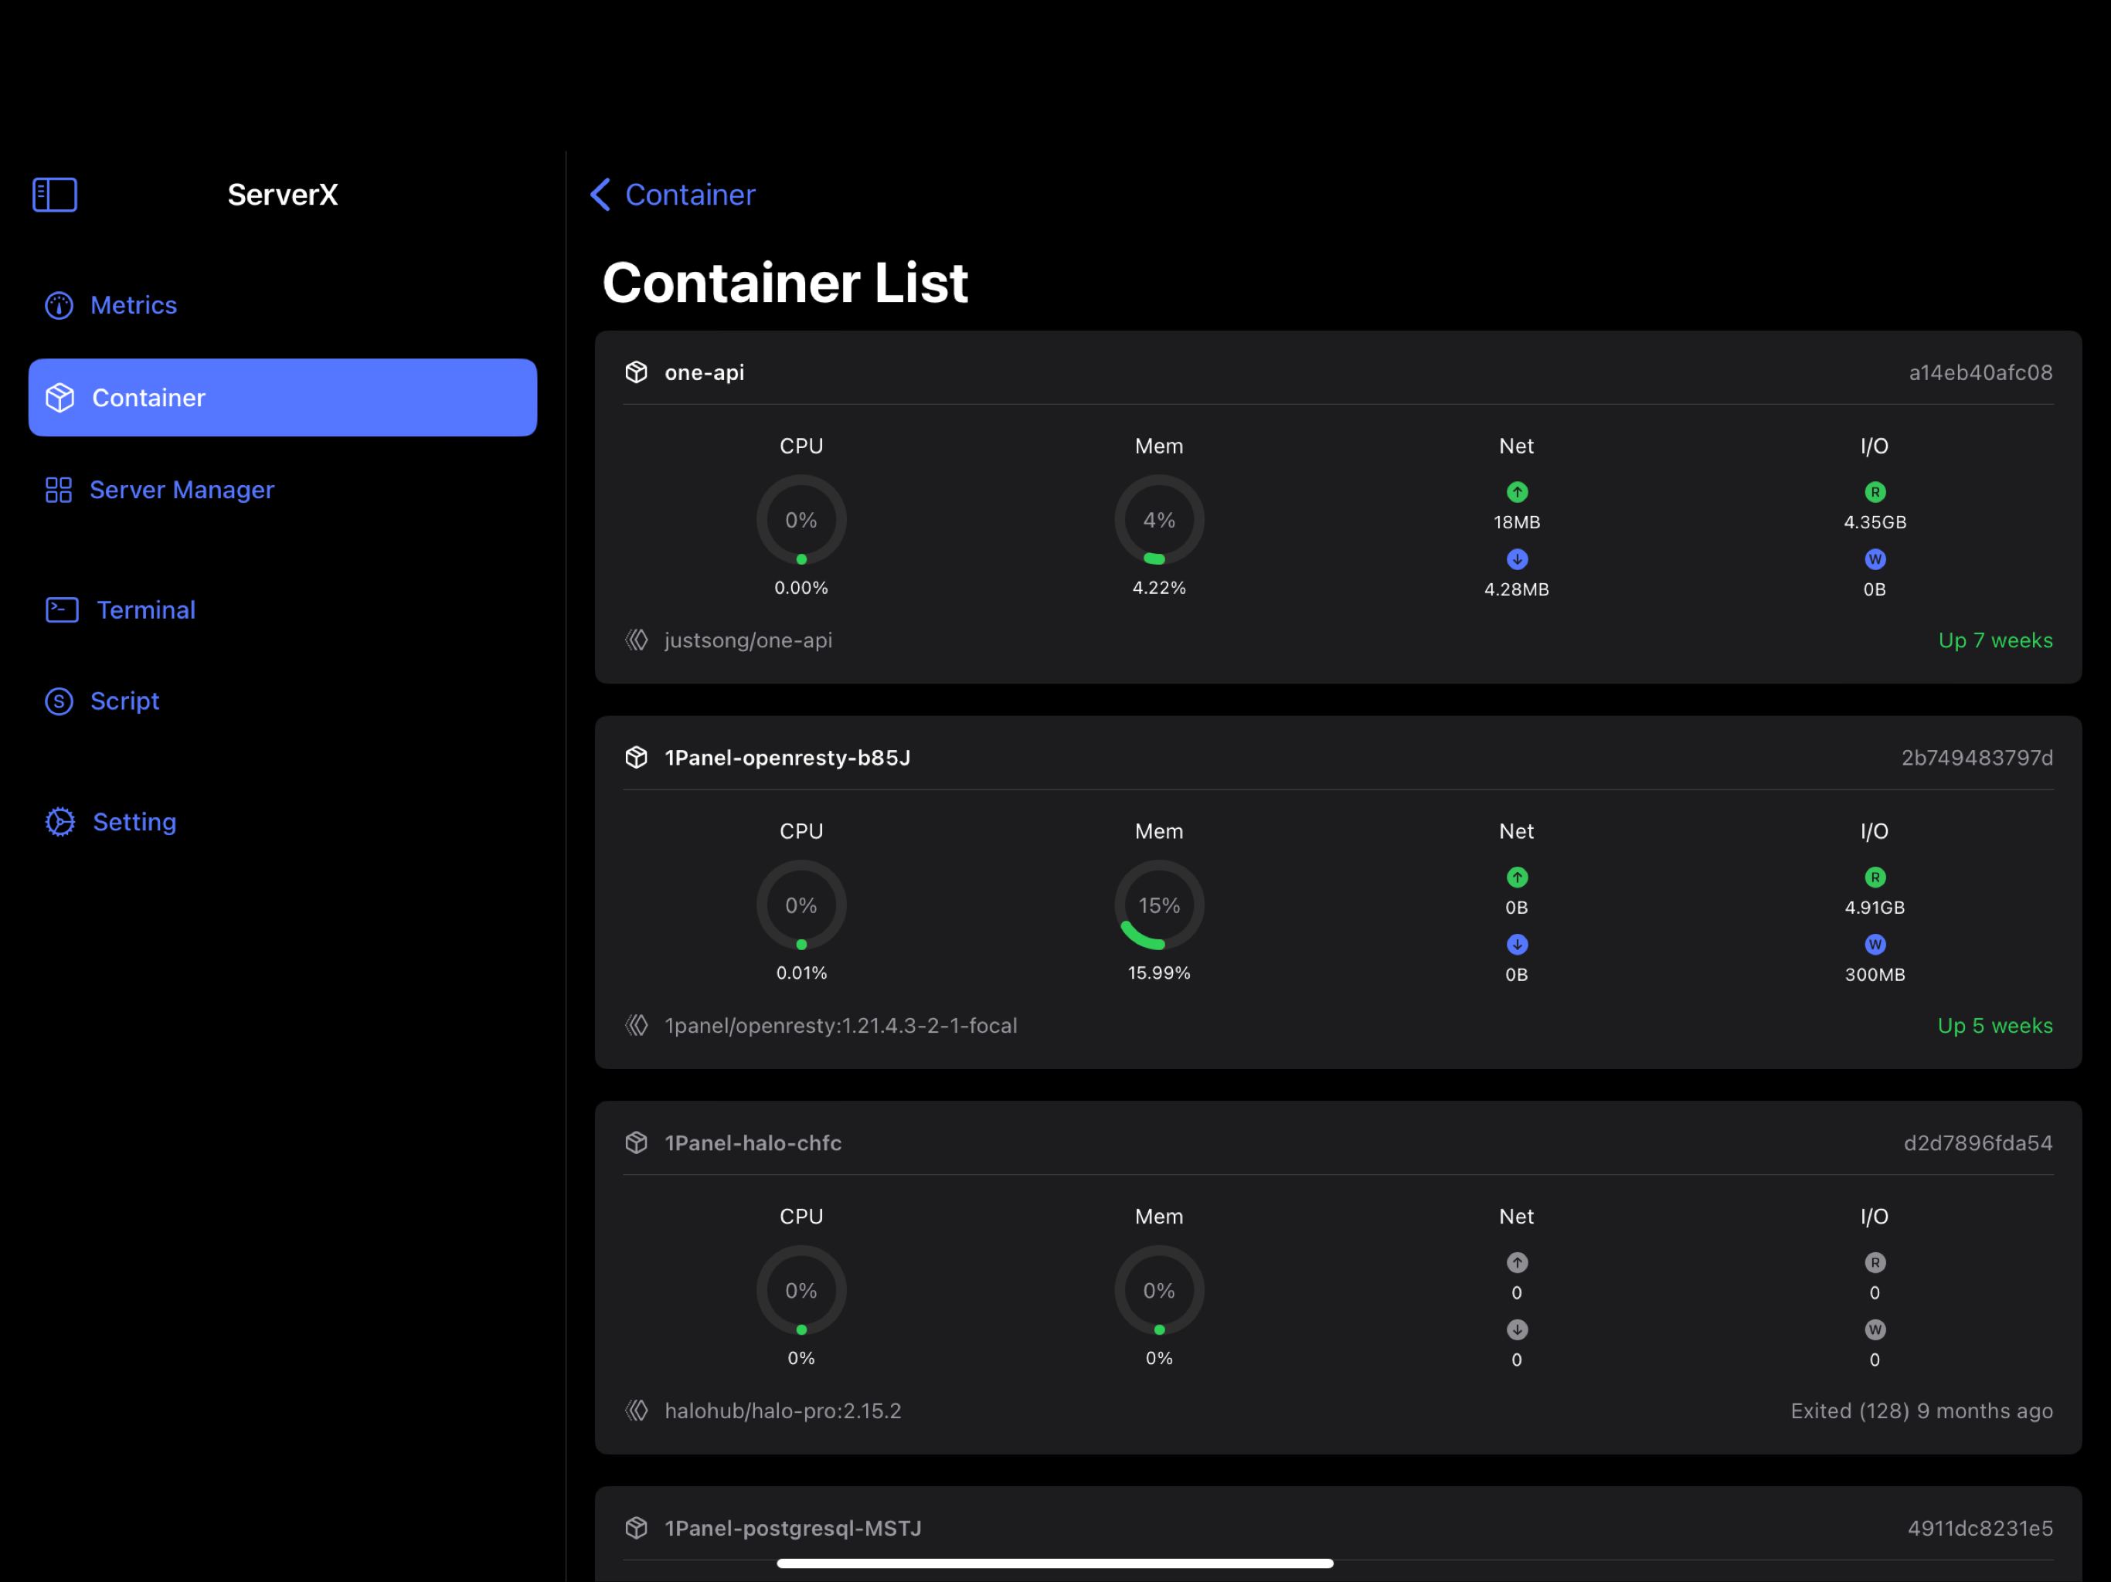Viewport: 2111px width, 1582px height.
Task: Click one-api Net upload arrow icon
Action: point(1518,492)
